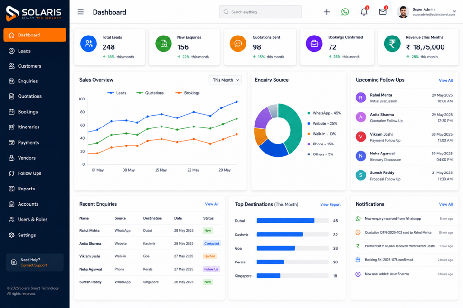Click the Users & Roles sidebar icon
463x308 pixels.
(11, 219)
